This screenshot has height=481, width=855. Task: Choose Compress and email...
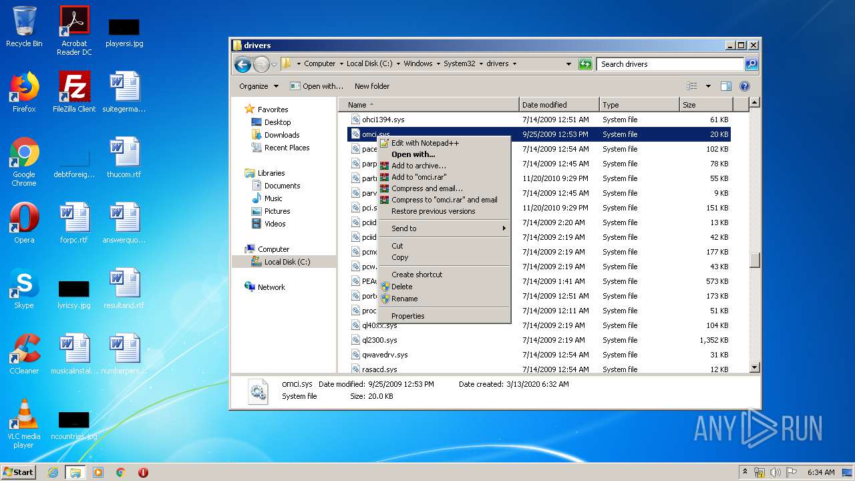[444, 188]
